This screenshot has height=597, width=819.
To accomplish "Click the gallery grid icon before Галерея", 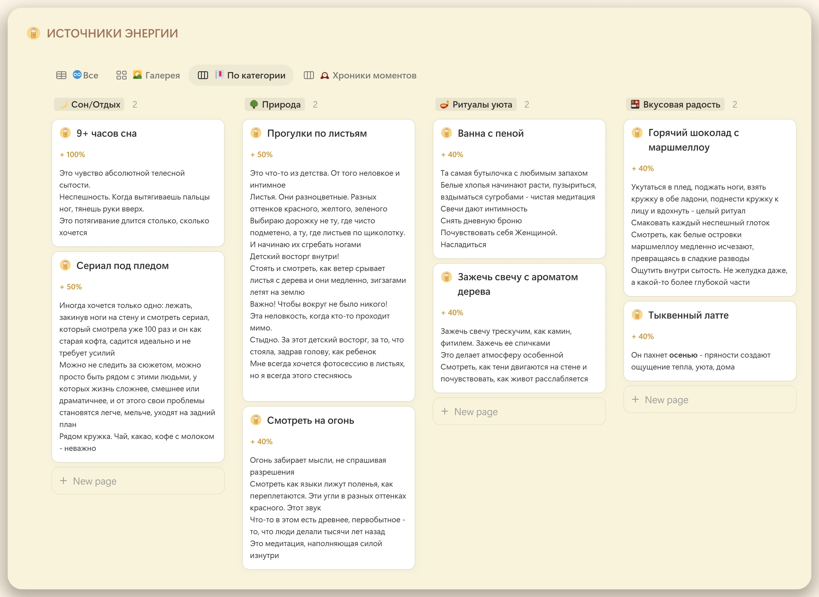I will 121,75.
